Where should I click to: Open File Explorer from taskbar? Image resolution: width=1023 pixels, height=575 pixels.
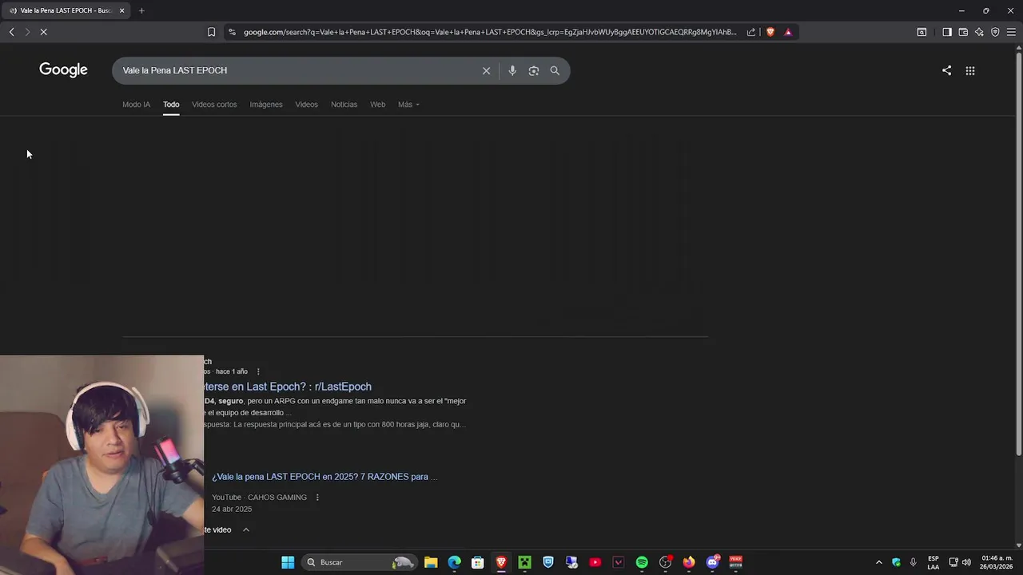pyautogui.click(x=431, y=562)
